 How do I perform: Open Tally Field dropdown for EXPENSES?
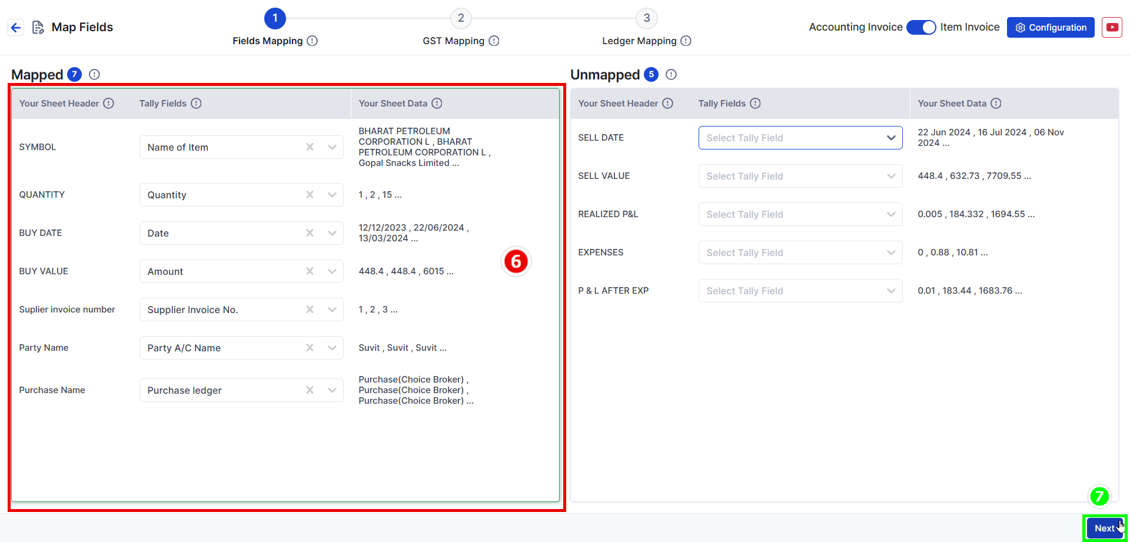[800, 252]
